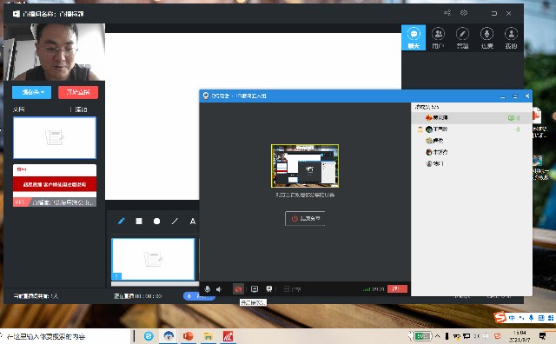Image resolution: width=556 pixels, height=344 pixels.
Task: Select the text "A" tool
Action: pos(193,222)
